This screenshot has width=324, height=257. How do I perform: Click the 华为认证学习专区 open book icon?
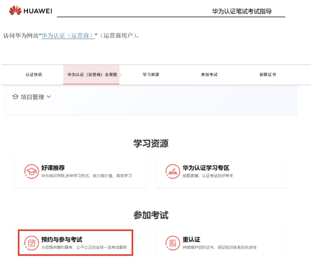point(173,171)
